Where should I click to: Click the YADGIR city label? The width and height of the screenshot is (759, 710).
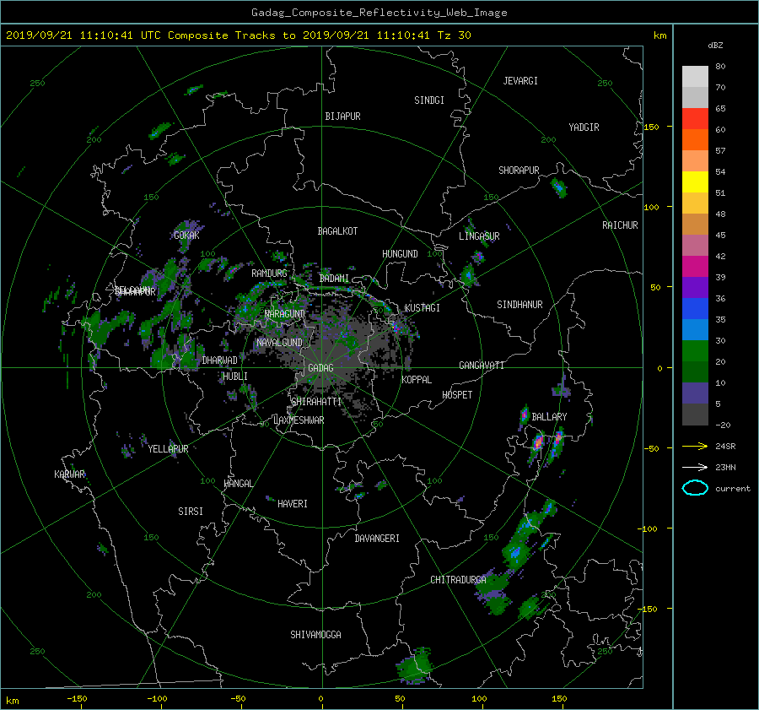[584, 127]
